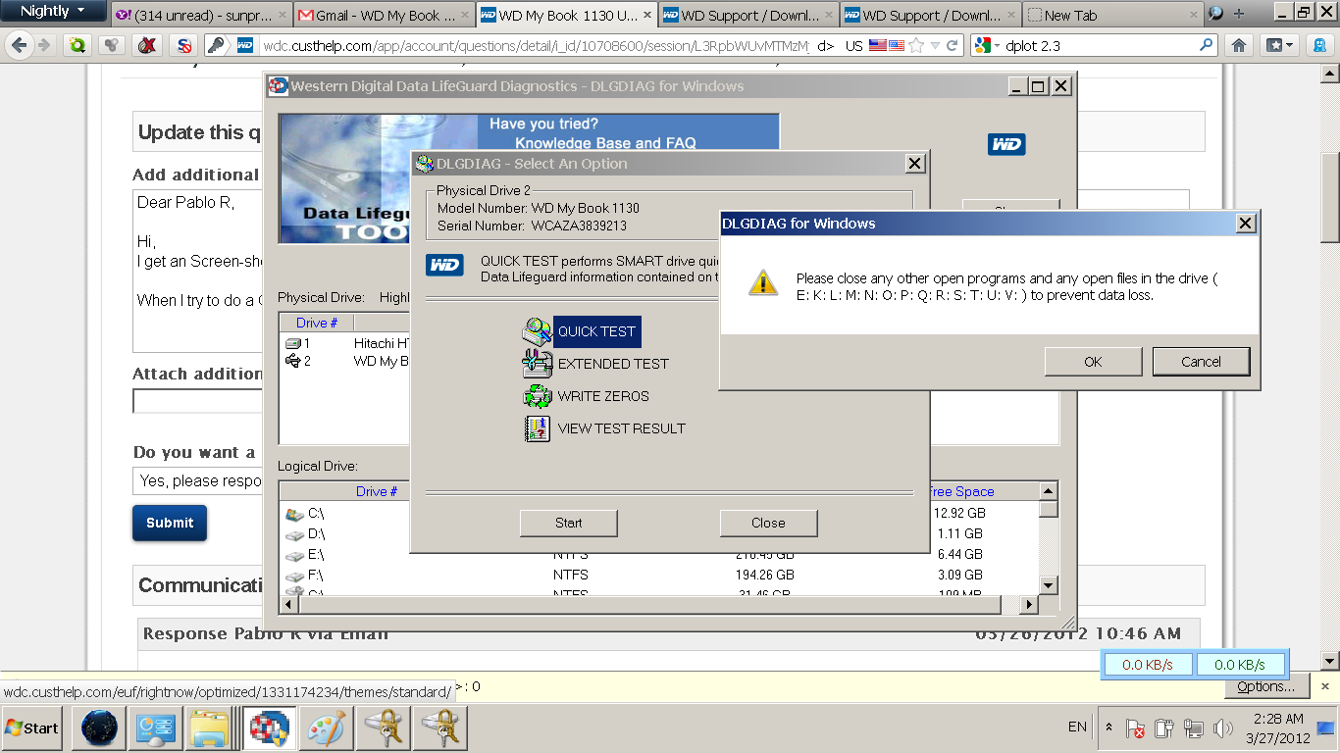Viewport: 1340px width, 753px height.
Task: Open the Windows Explorer folder on taskbar
Action: point(209,728)
